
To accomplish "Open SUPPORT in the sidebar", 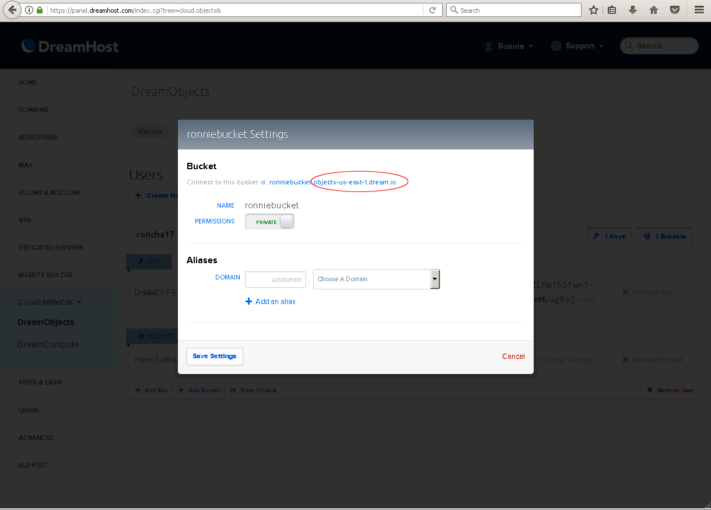I will (33, 465).
